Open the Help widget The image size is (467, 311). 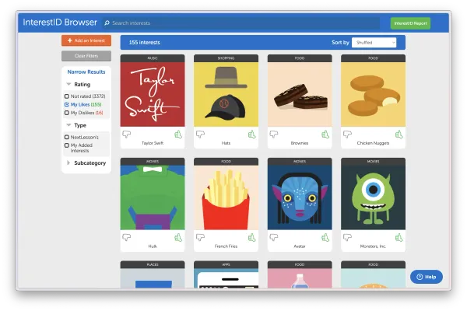427,277
